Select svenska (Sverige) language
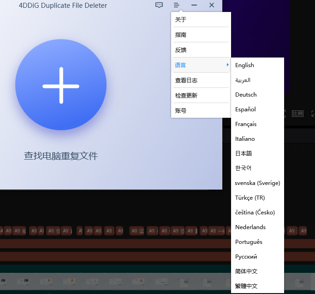 [x=257, y=183]
